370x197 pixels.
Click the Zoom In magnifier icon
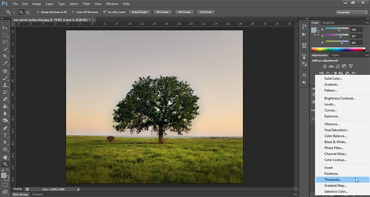click(x=21, y=12)
